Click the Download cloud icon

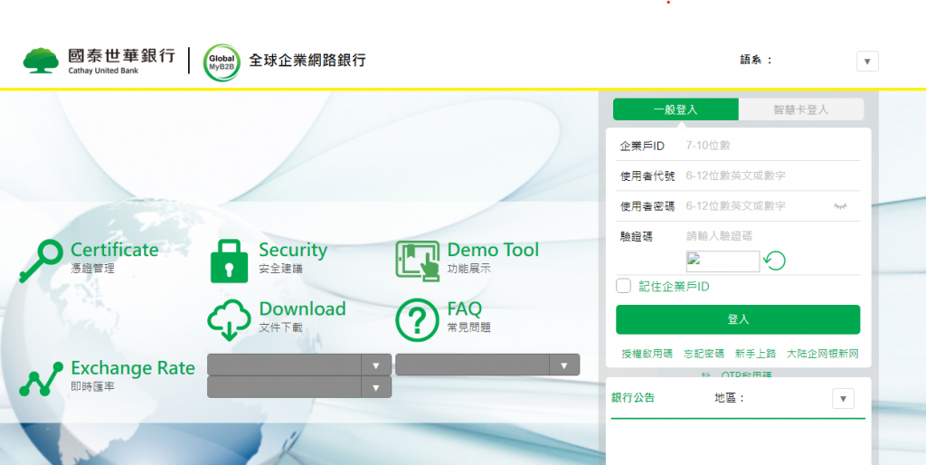click(229, 320)
